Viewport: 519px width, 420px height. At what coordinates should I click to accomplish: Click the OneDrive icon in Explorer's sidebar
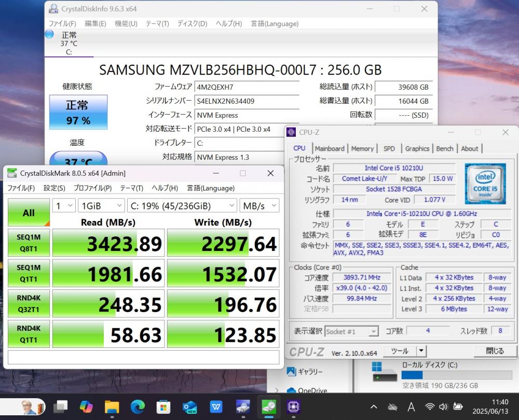pyautogui.click(x=291, y=390)
